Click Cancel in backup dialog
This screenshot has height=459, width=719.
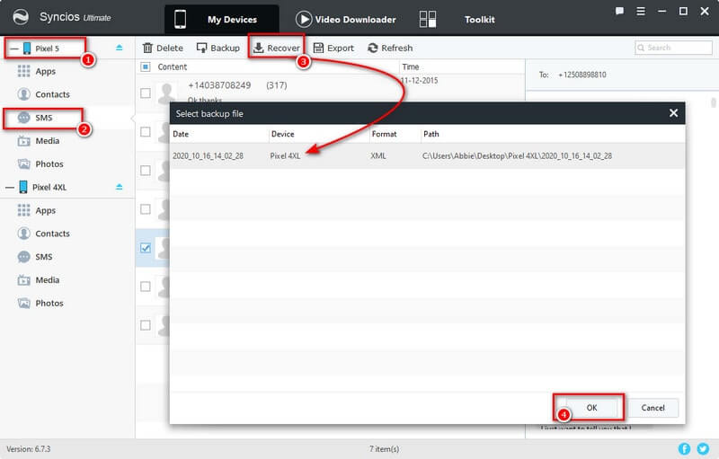(x=652, y=407)
